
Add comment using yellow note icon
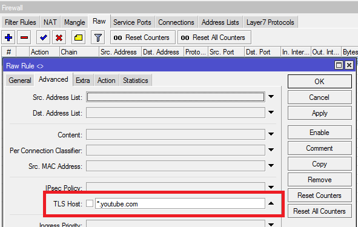click(x=78, y=38)
